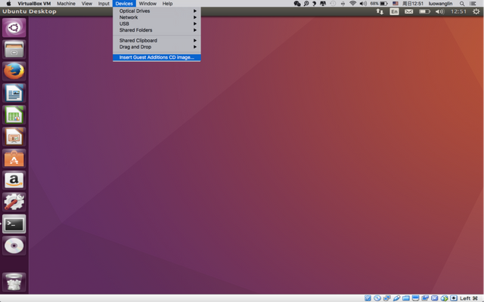Open Ubuntu Software Center icon
This screenshot has width=484, height=302.
pos(14,159)
